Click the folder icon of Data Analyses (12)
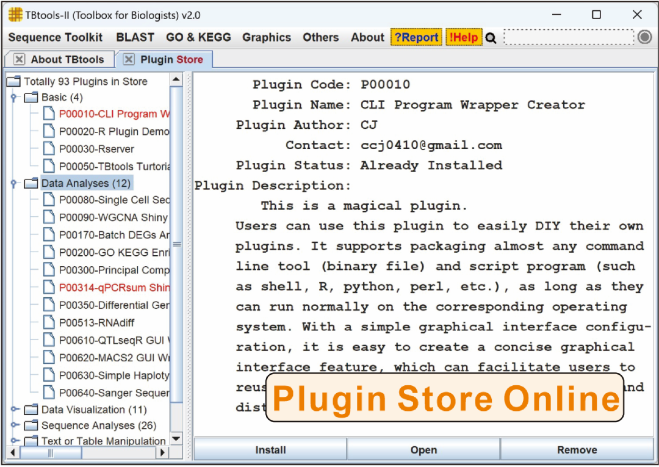 (x=31, y=183)
